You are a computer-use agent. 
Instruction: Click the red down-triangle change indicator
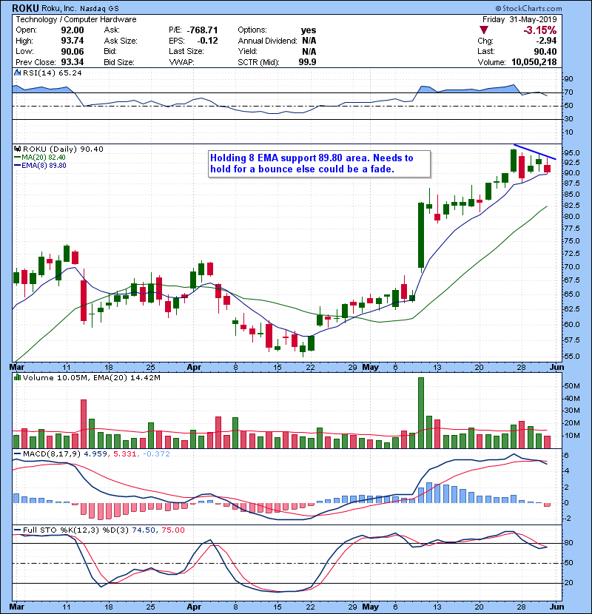(x=483, y=30)
